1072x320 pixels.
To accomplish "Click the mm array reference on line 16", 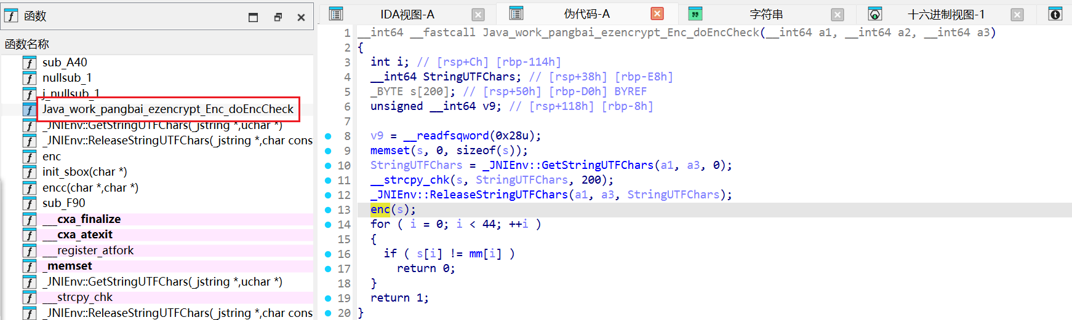I will point(476,254).
